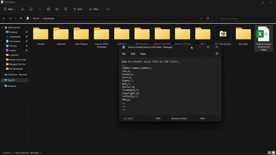This screenshot has width=276, height=155.
Task: Select the My Data Sources folder icon
Action: pos(223,34)
